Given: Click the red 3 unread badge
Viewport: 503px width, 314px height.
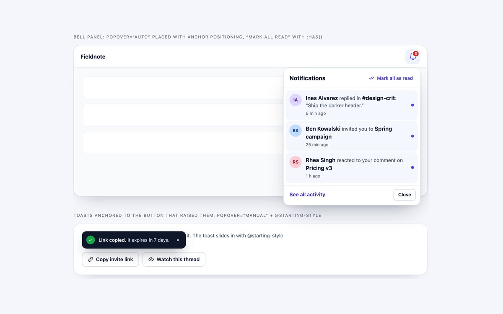Looking at the screenshot, I should 416,54.
